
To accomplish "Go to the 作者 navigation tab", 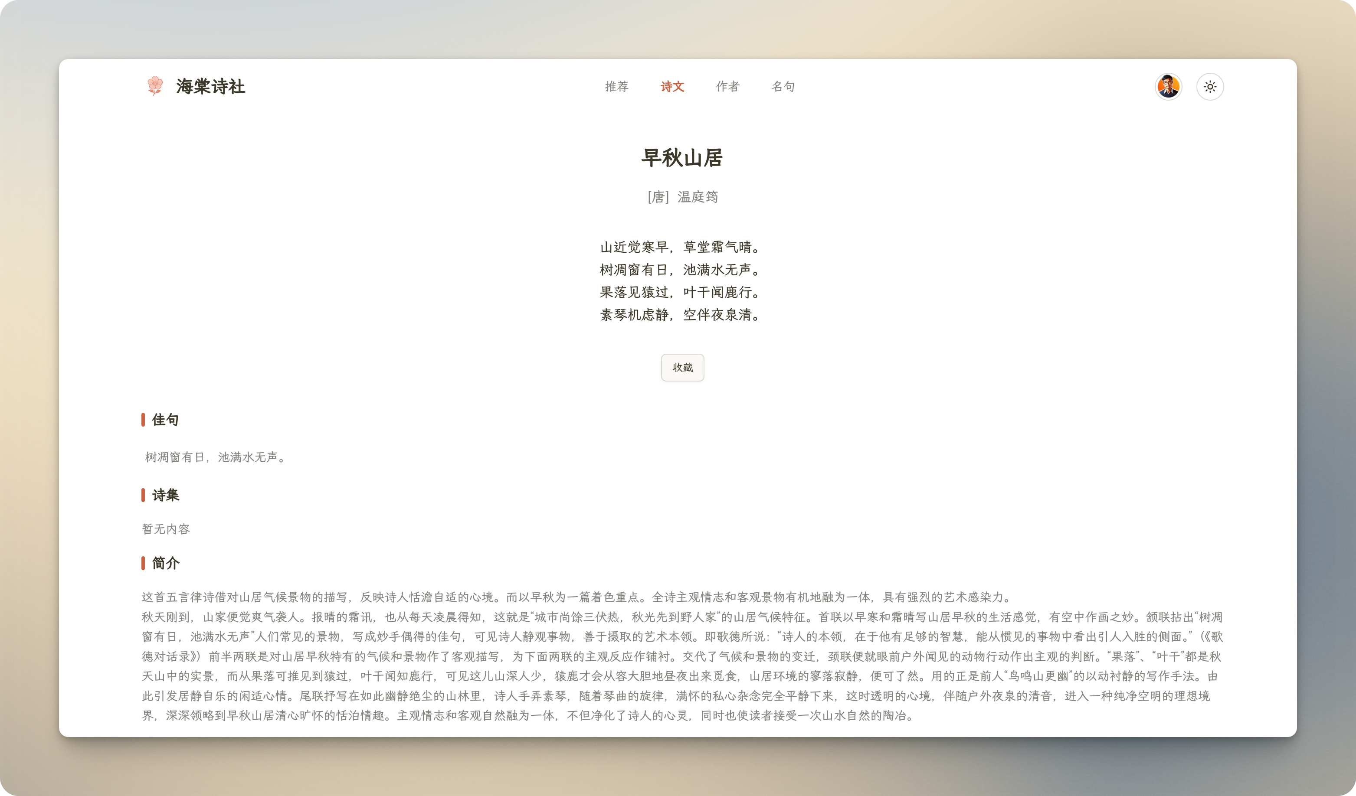I will coord(727,87).
